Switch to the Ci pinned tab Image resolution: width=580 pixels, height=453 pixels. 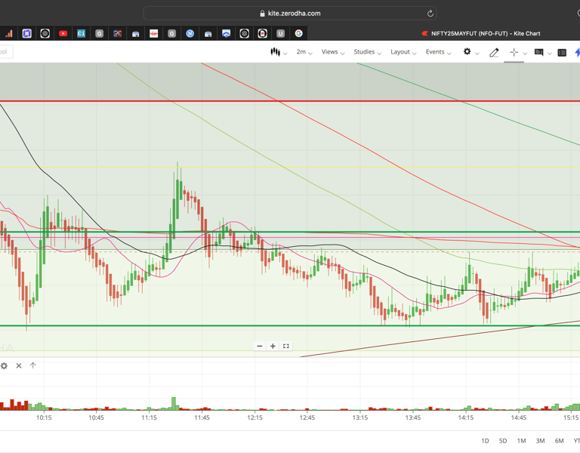tap(81, 34)
